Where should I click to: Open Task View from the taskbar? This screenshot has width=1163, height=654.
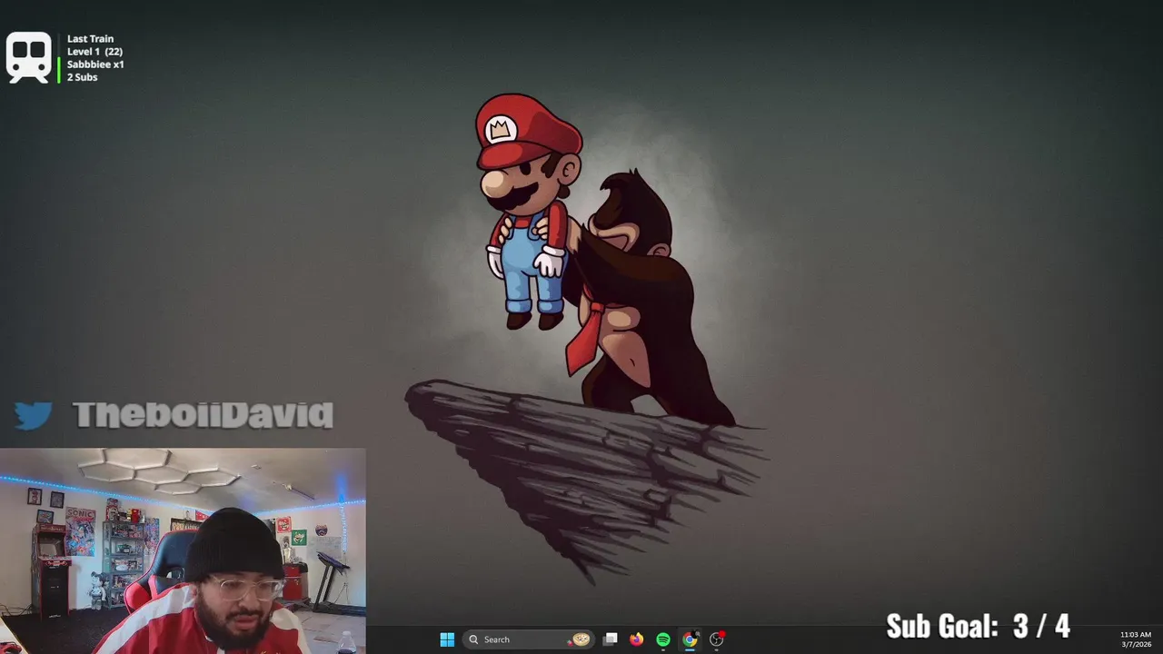click(611, 639)
